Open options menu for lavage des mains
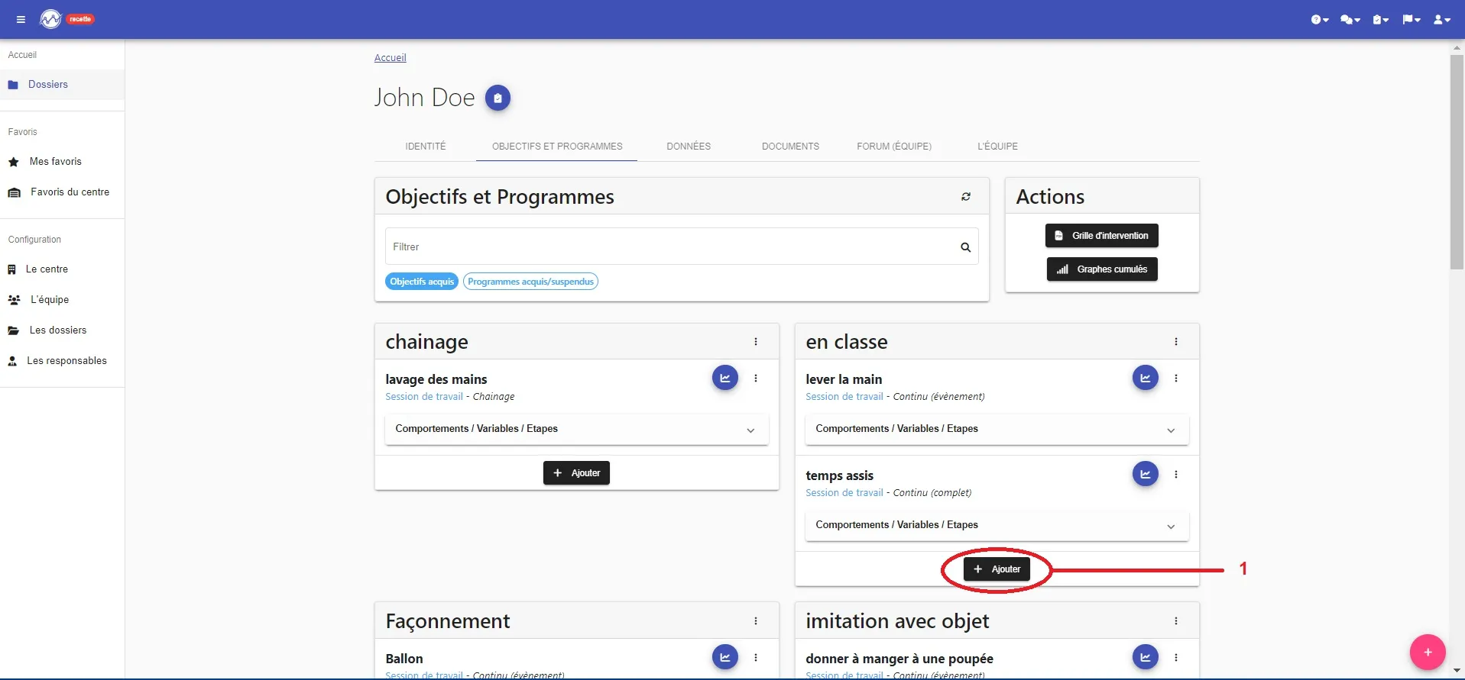Viewport: 1465px width, 680px height. 756,379
